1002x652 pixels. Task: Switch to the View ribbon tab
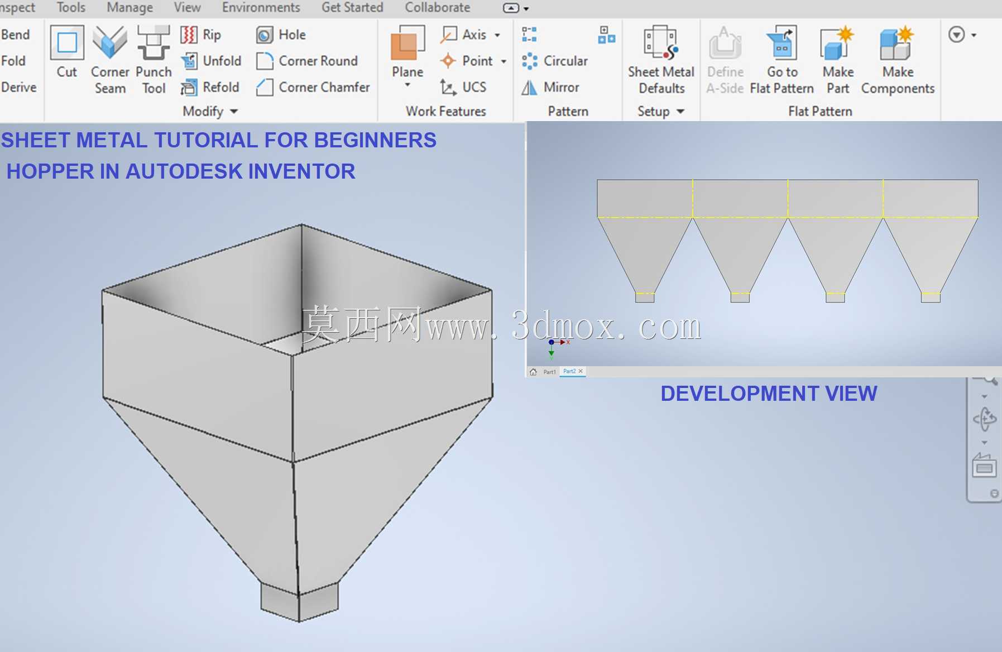point(187,7)
